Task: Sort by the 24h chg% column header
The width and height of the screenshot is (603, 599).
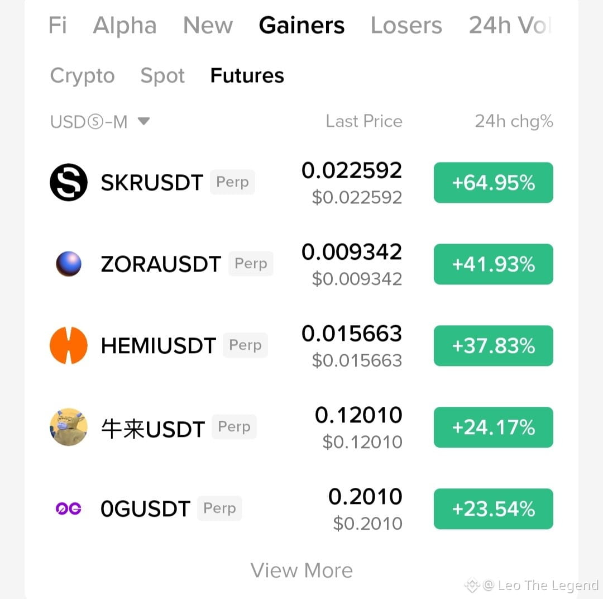Action: (x=514, y=121)
